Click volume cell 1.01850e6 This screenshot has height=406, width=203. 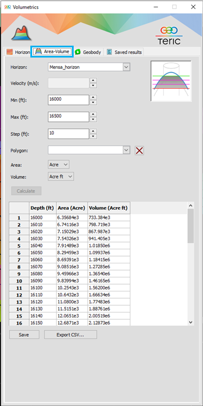coord(109,245)
